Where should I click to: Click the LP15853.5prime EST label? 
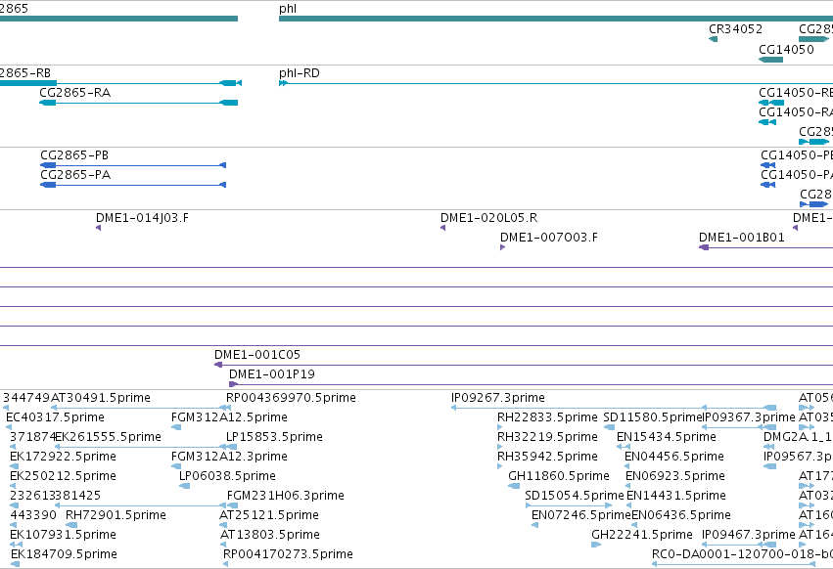274,437
